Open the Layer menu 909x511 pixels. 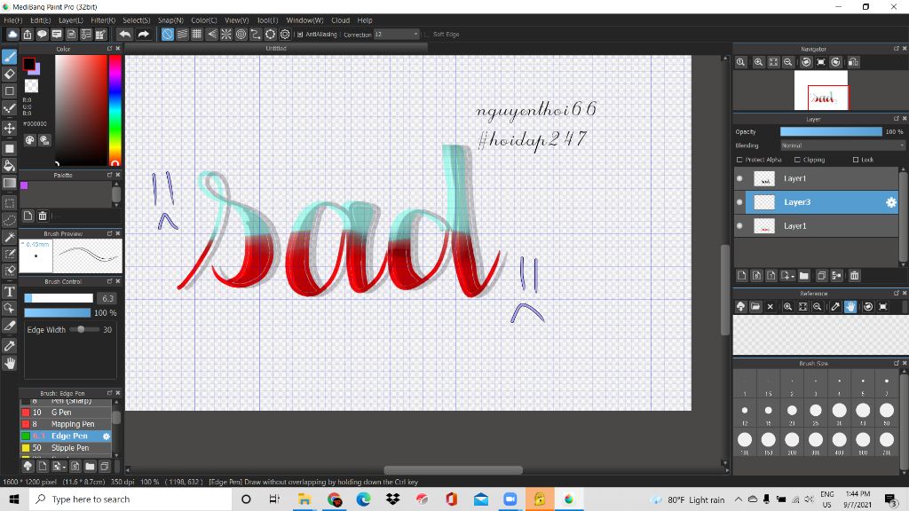point(71,20)
